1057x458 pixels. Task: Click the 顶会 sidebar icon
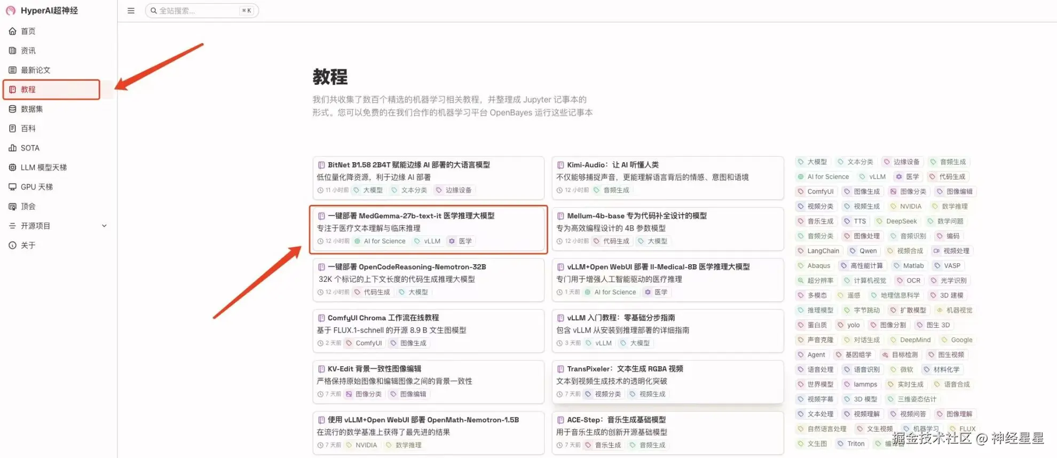pos(12,207)
